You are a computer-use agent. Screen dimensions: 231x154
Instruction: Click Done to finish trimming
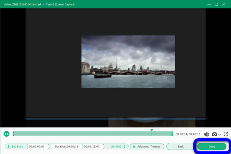pos(212,146)
